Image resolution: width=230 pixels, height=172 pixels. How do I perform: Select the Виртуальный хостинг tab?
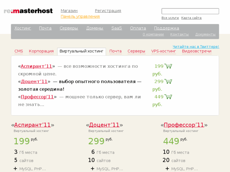pos(82,51)
